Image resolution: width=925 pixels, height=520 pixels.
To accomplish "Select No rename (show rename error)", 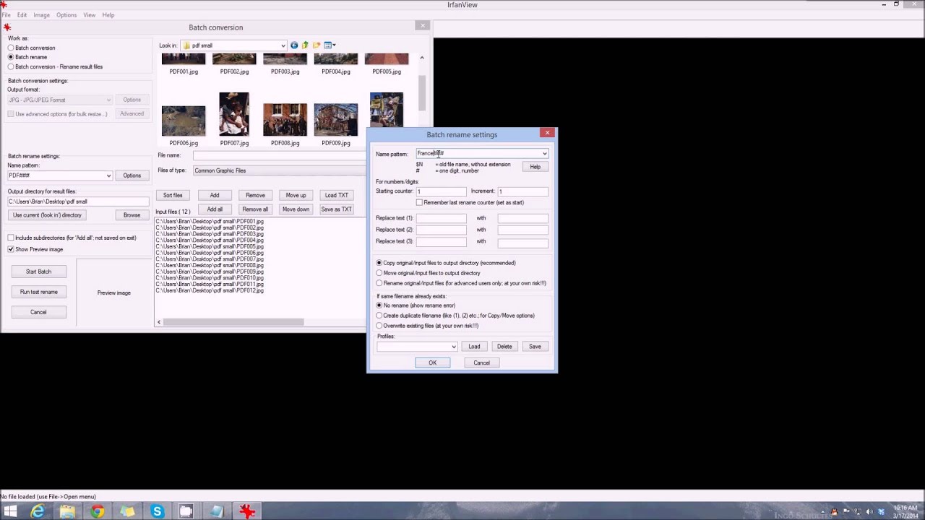I will click(379, 305).
